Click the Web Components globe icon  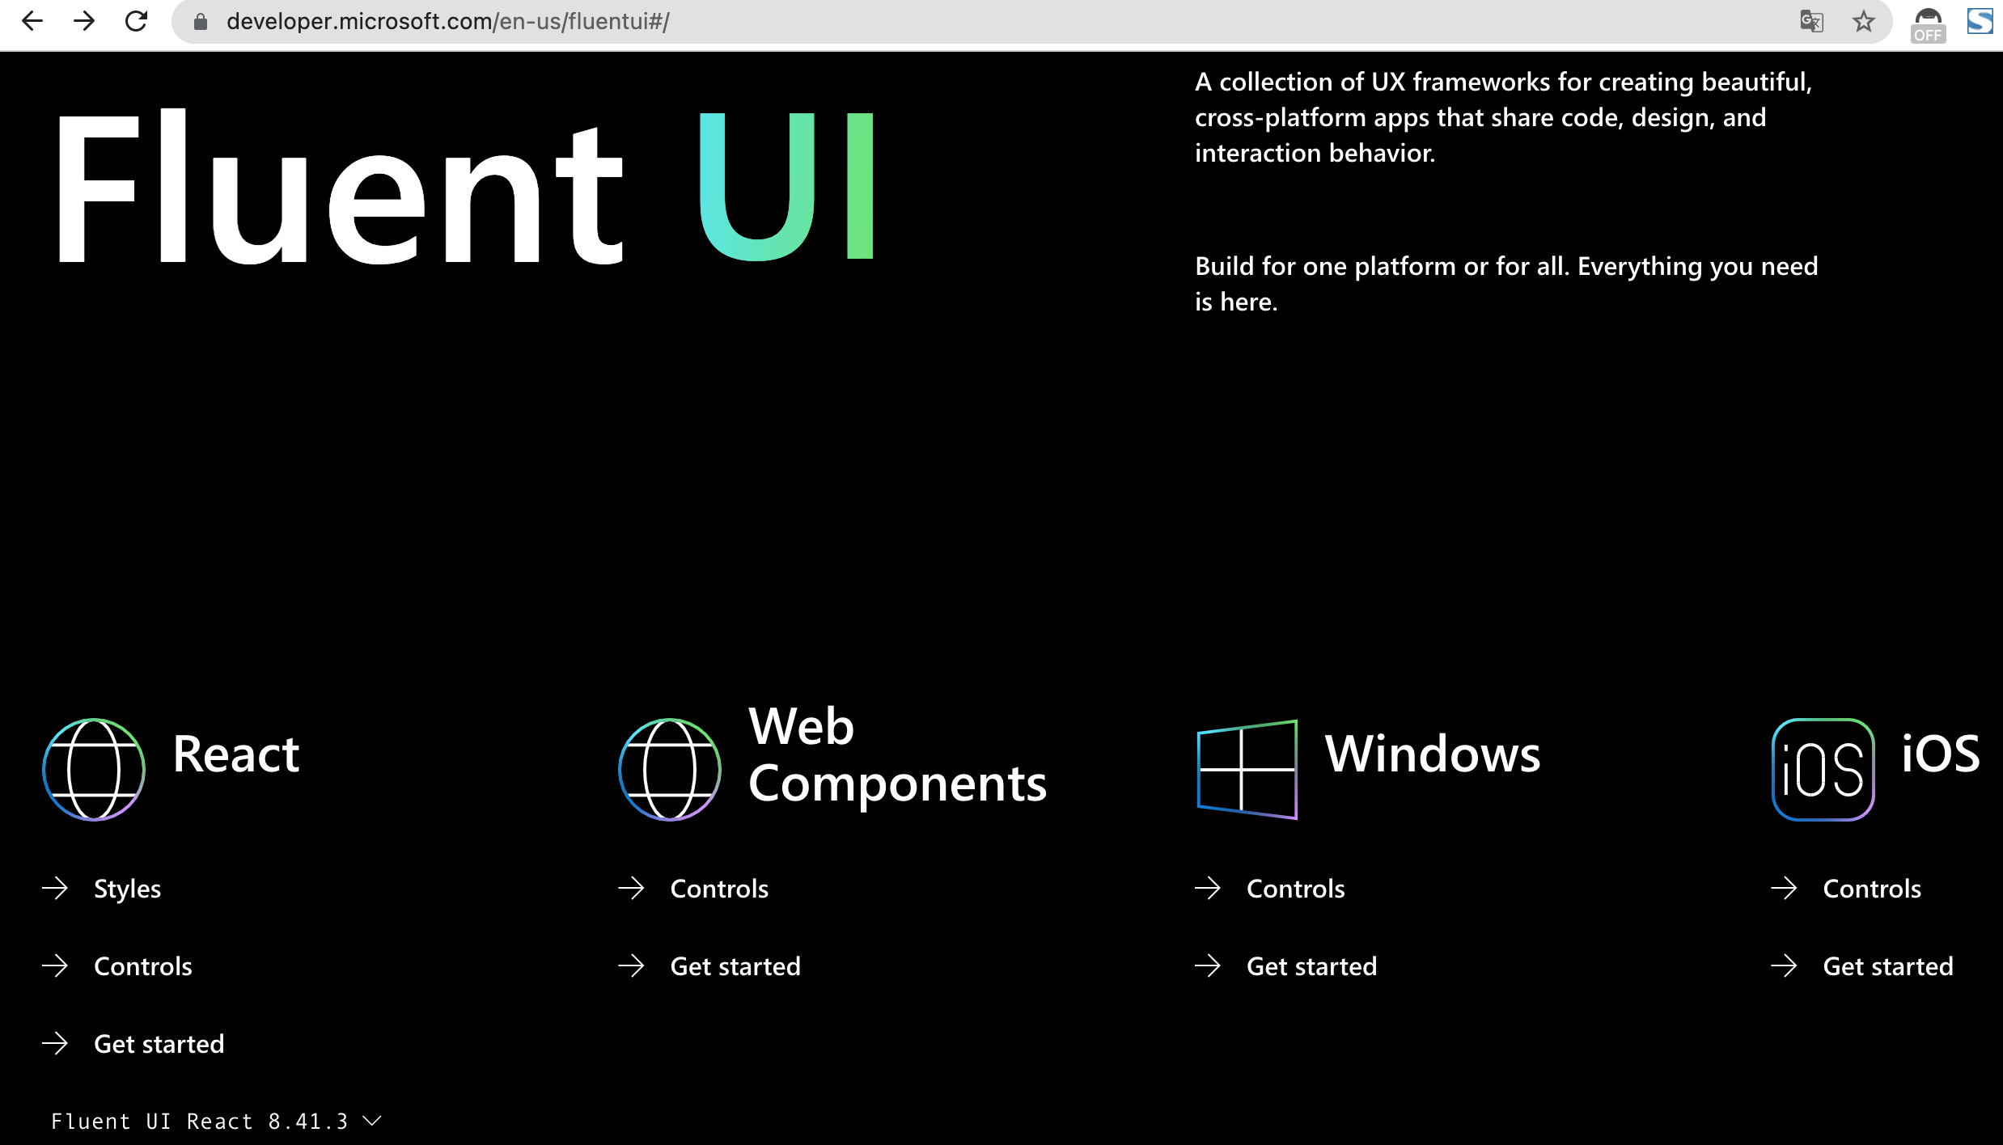click(x=670, y=769)
